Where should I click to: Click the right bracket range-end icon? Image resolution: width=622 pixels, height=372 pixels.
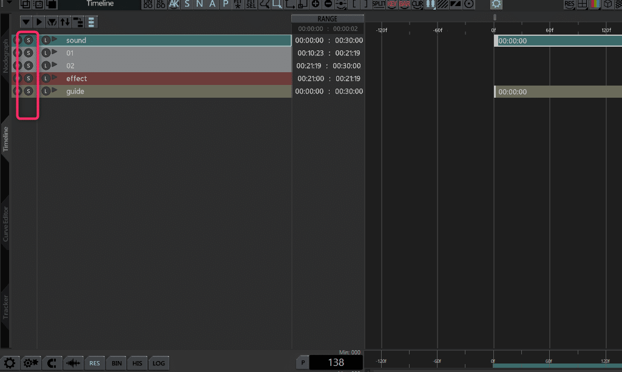pyautogui.click(x=366, y=4)
